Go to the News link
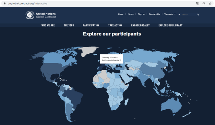 pos(131,14)
